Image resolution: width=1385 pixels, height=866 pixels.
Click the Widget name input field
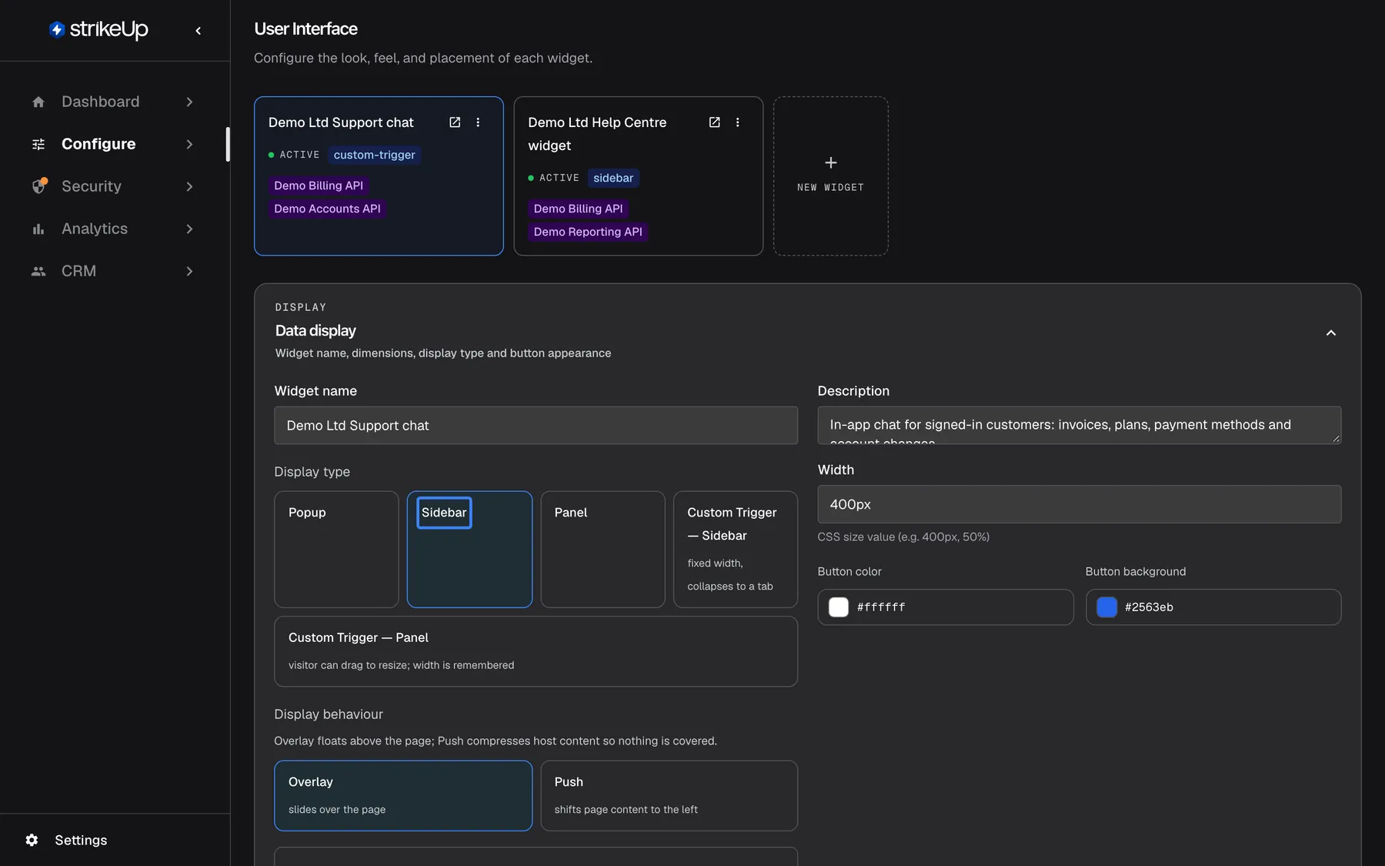(x=536, y=426)
